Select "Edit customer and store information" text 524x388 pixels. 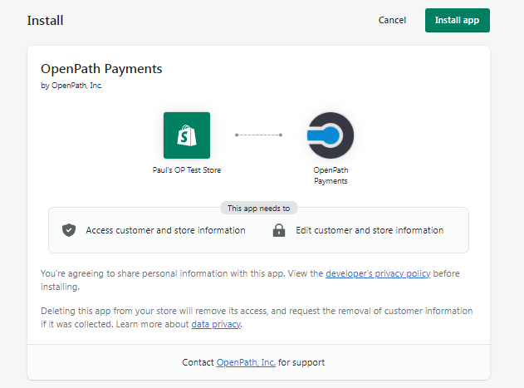click(x=370, y=230)
